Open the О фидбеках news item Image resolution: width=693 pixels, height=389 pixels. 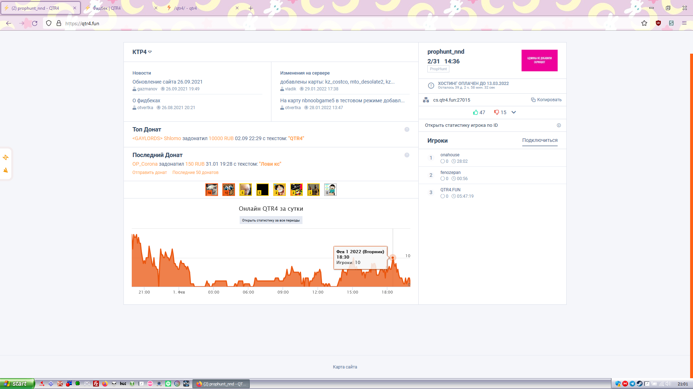click(146, 100)
